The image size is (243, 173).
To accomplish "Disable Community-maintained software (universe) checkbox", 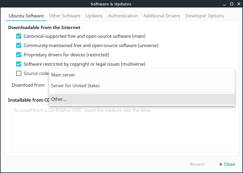I will tap(19, 46).
